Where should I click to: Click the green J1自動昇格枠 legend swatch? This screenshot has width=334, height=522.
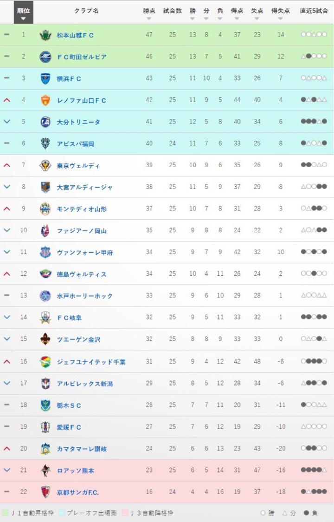coord(5,513)
